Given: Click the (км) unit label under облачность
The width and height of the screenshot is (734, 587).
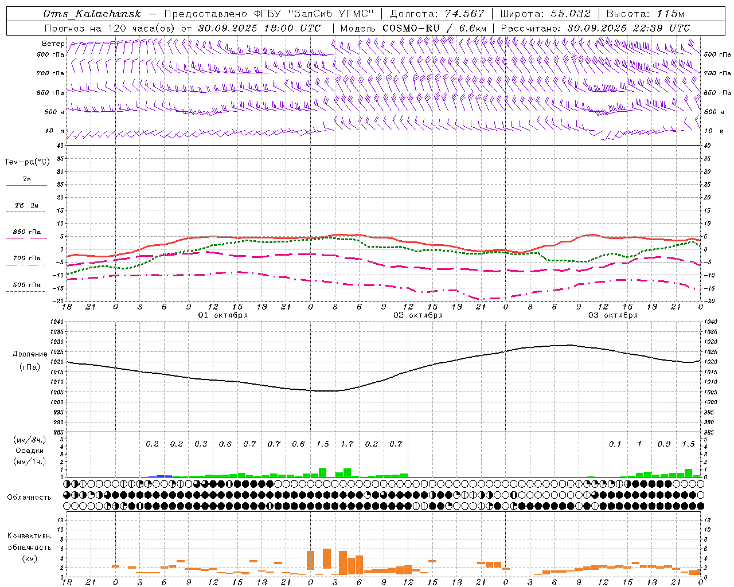Looking at the screenshot, I should [x=29, y=558].
